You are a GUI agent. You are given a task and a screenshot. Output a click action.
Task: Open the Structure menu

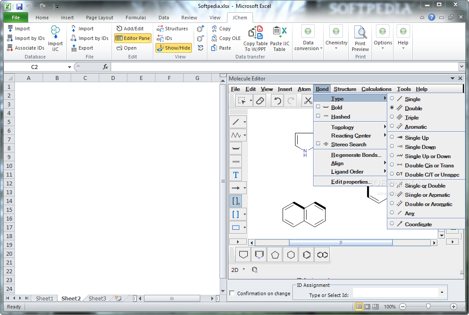(345, 89)
